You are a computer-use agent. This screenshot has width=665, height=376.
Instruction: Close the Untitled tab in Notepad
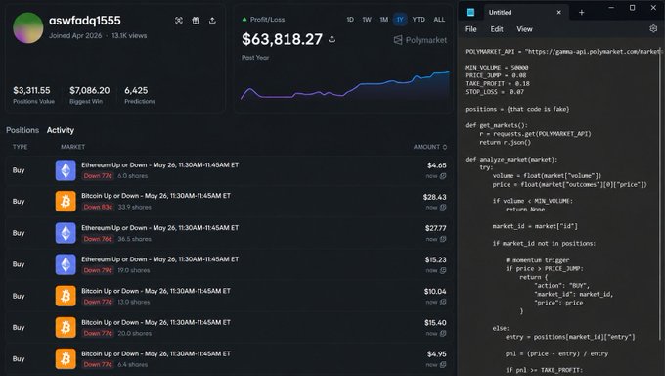pos(559,13)
